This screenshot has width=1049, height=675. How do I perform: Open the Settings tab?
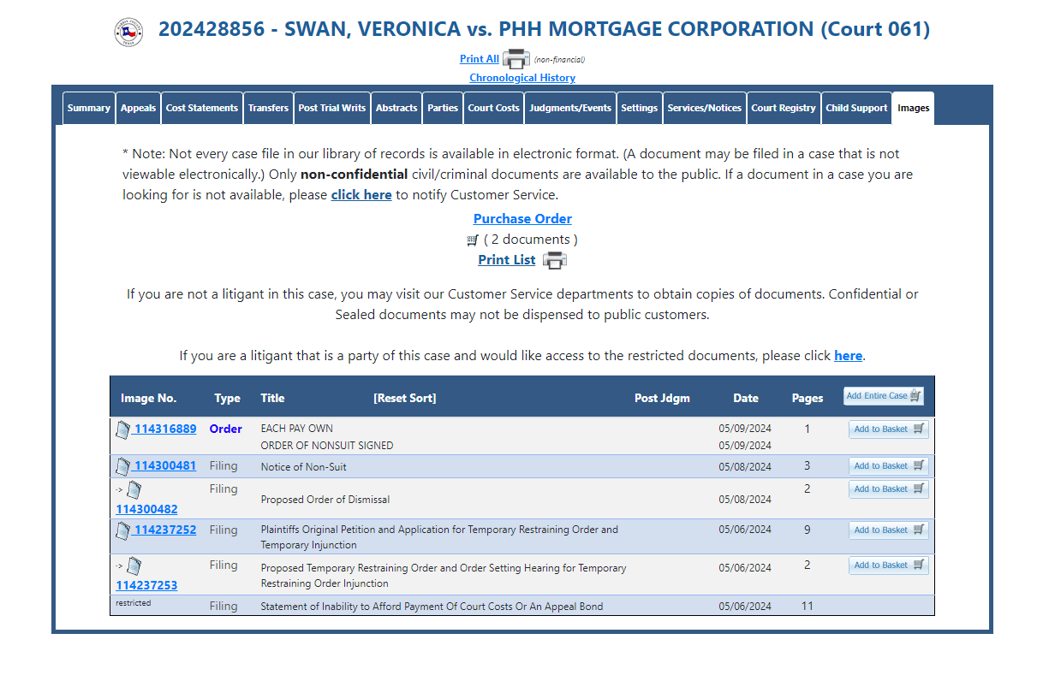tap(640, 108)
